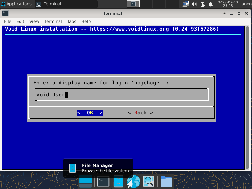Click the terminal vertical scrollbar
The height and width of the screenshot is (189, 252).
coord(247,97)
